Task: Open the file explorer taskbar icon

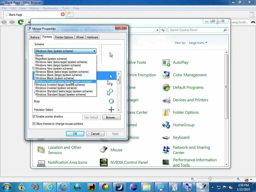Action: [x=147, y=187]
